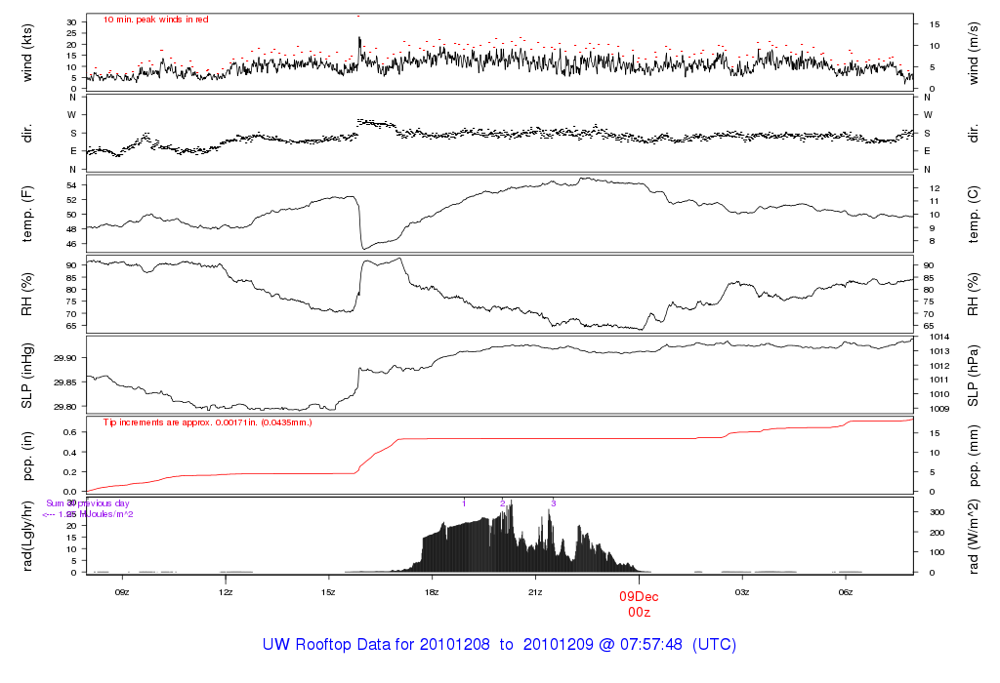This screenshot has width=1000, height=683.
Task: Click the '09z' x-axis tick label
Action: point(122,592)
